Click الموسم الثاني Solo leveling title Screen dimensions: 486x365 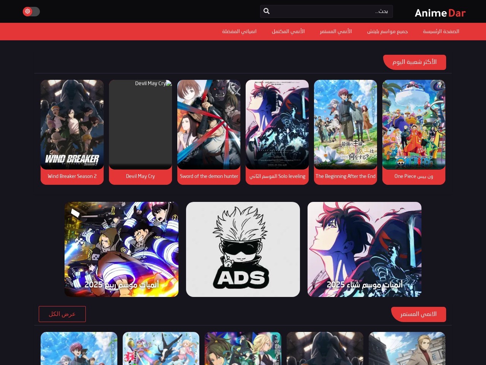(x=277, y=176)
